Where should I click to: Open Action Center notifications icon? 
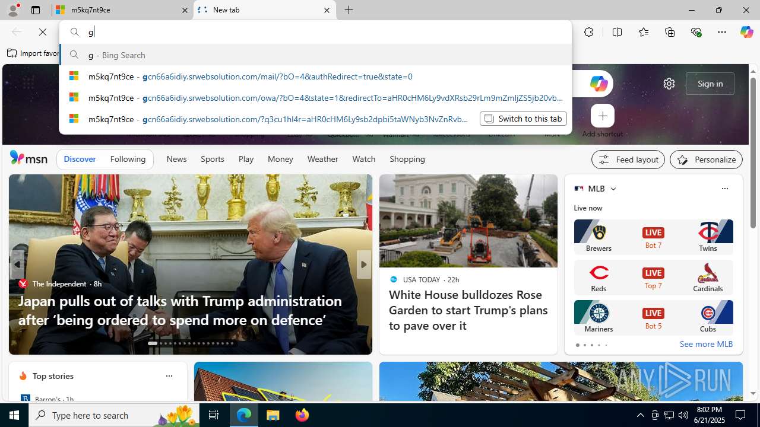pos(741,415)
